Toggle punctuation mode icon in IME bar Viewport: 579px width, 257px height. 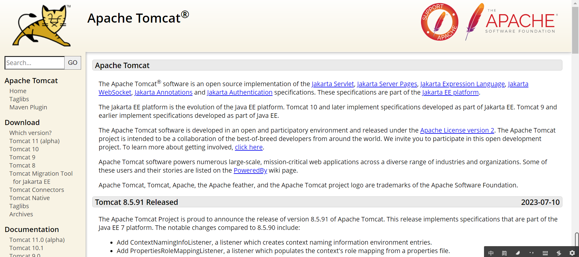click(x=531, y=253)
